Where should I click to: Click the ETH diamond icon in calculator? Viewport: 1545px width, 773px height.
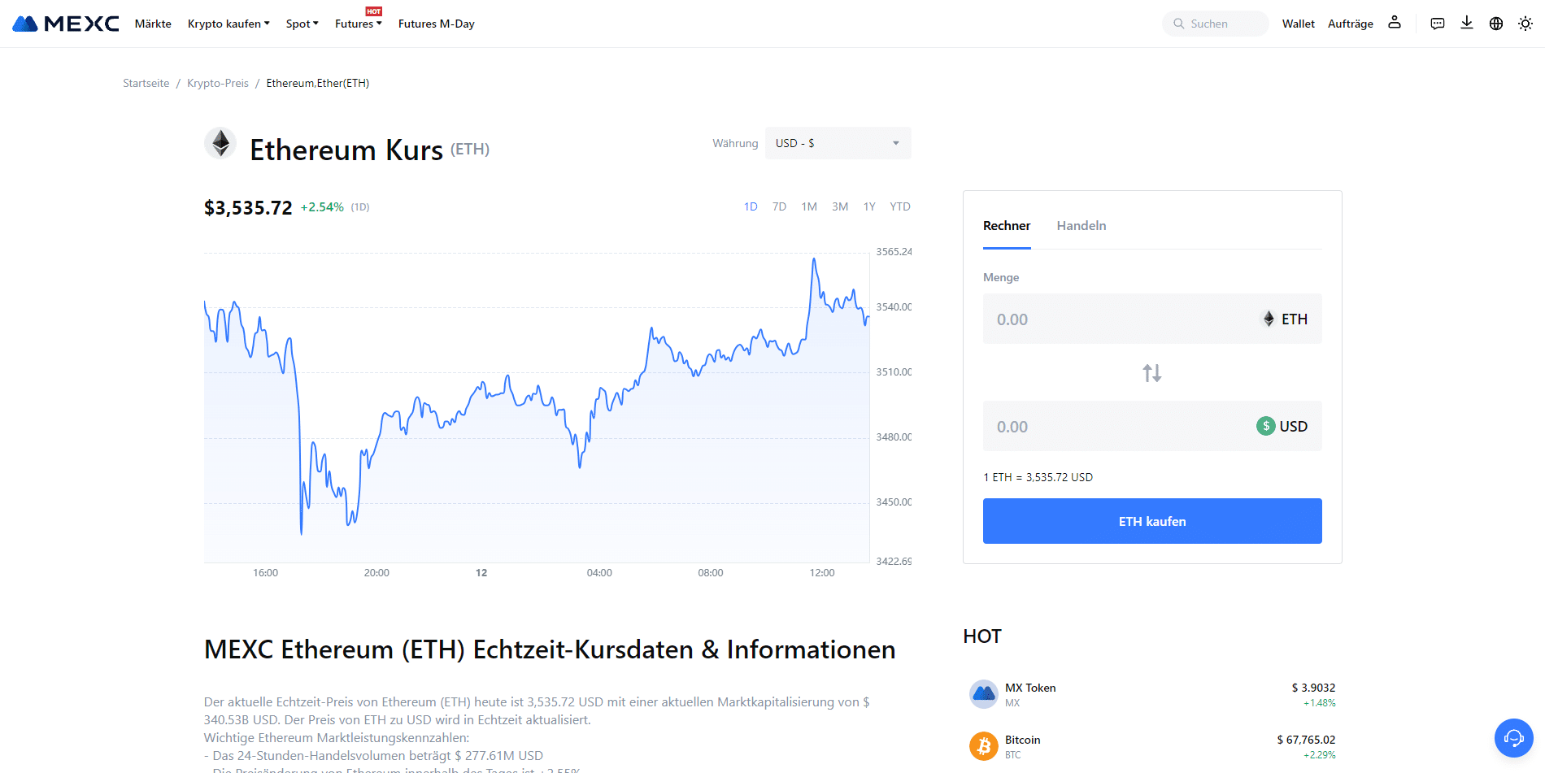1269,319
